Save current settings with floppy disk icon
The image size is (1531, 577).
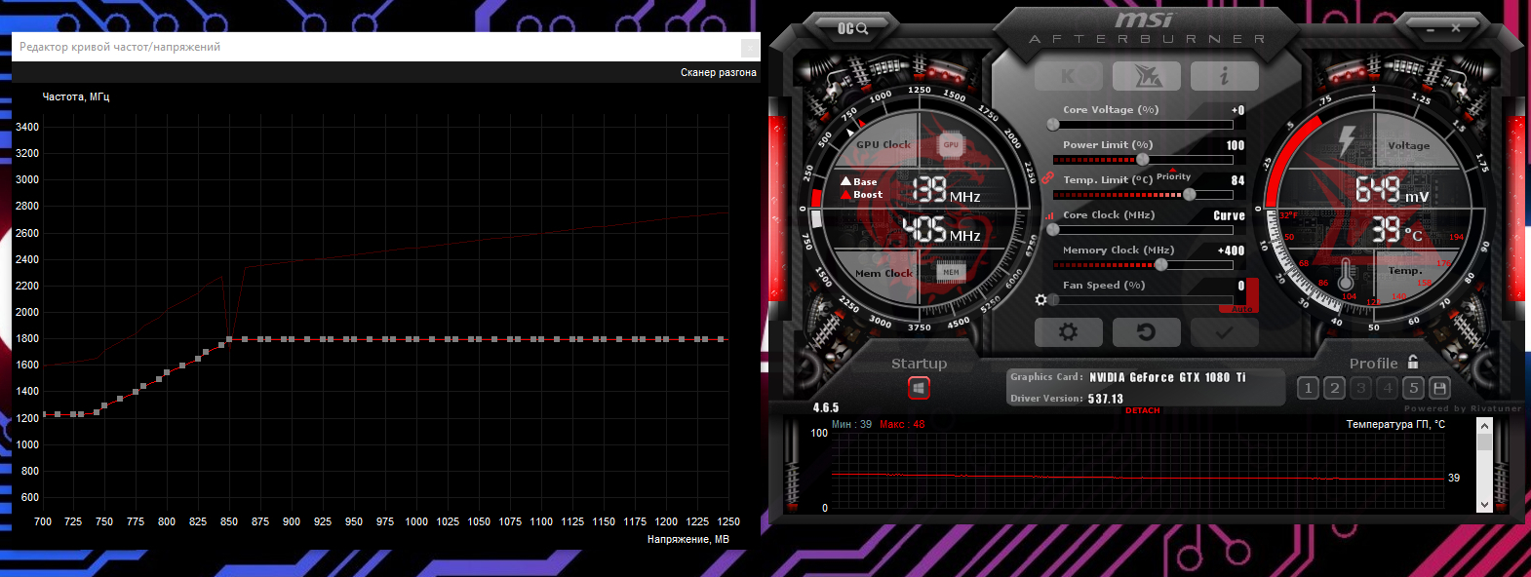tap(1440, 388)
